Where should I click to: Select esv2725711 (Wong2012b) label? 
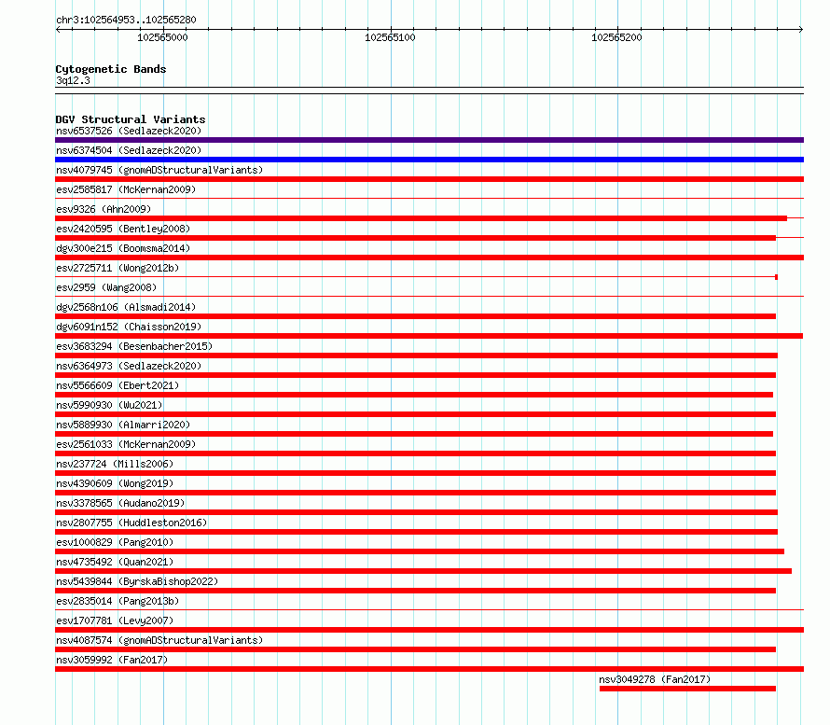tap(118, 268)
